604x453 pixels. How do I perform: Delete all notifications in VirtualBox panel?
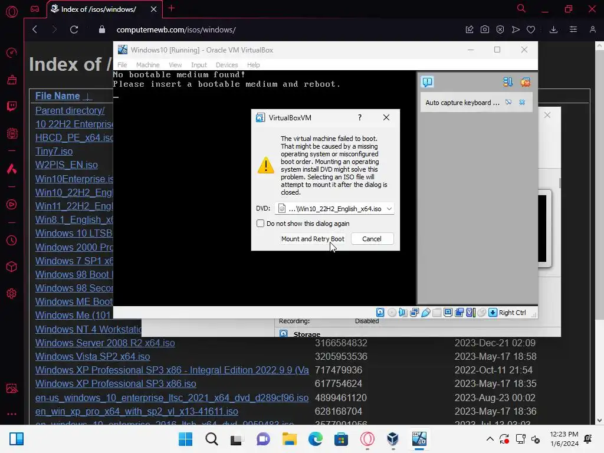[526, 81]
